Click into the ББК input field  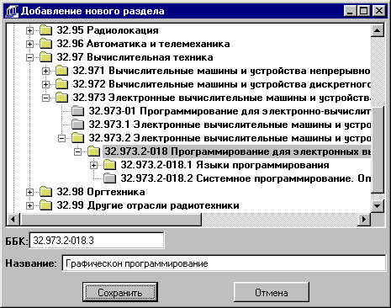pyautogui.click(x=97, y=241)
